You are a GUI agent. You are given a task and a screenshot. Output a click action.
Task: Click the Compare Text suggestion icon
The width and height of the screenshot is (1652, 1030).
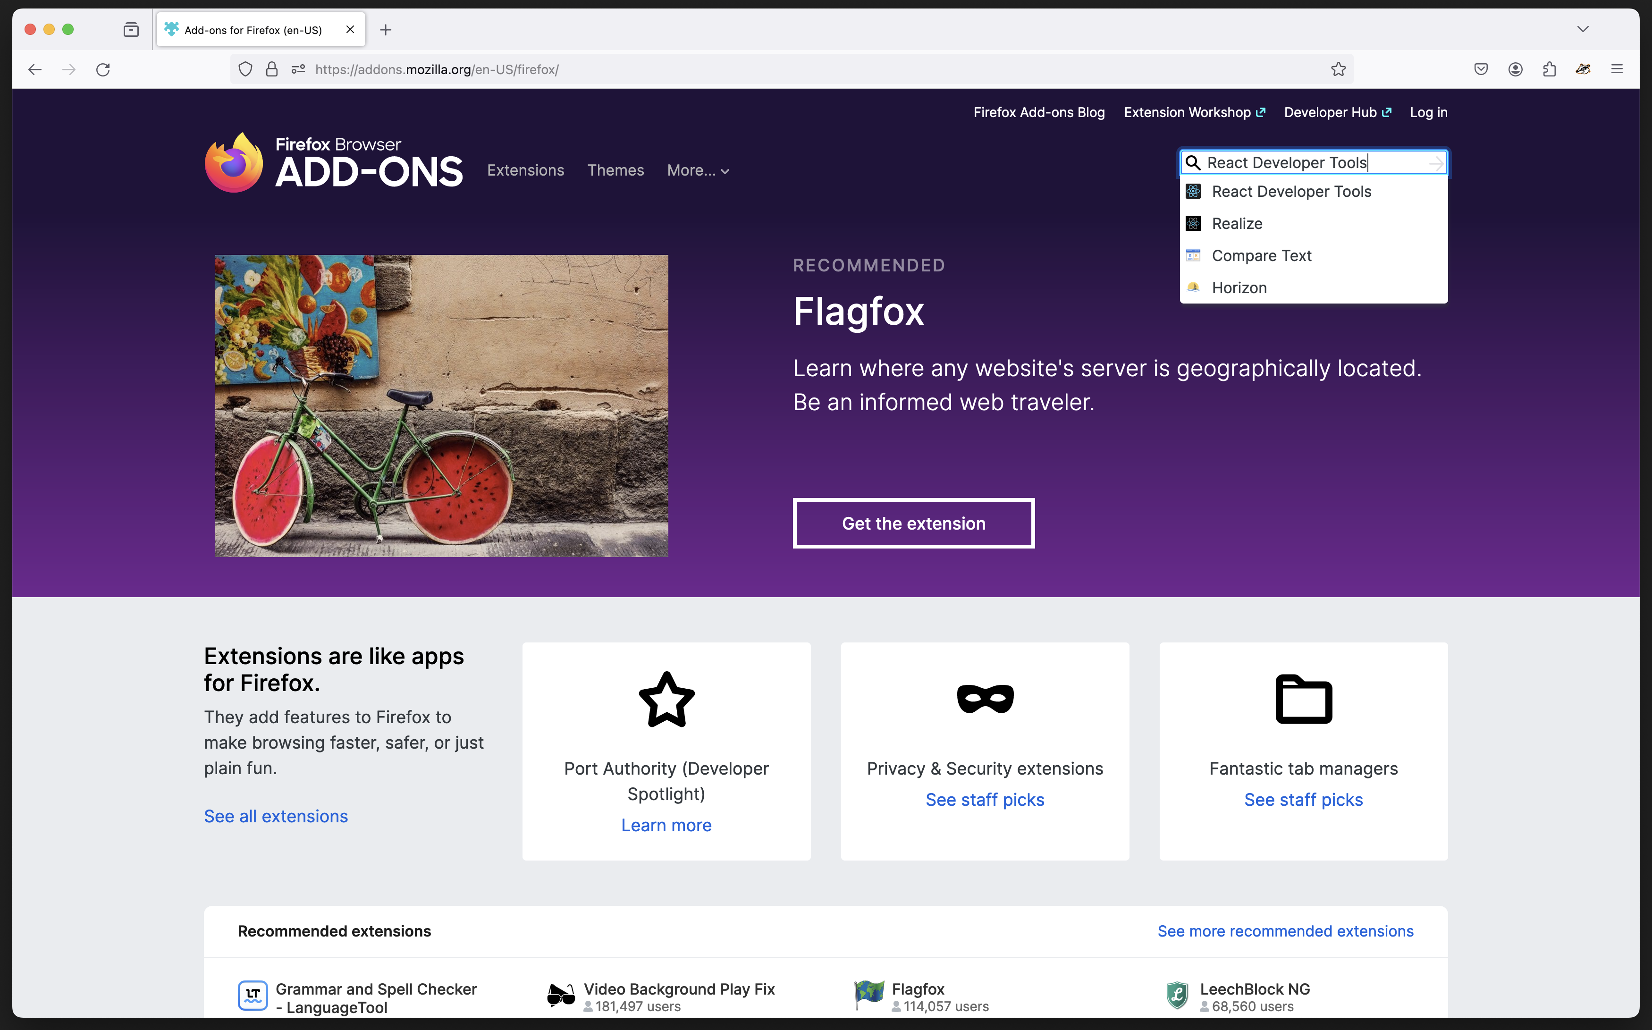(x=1193, y=255)
